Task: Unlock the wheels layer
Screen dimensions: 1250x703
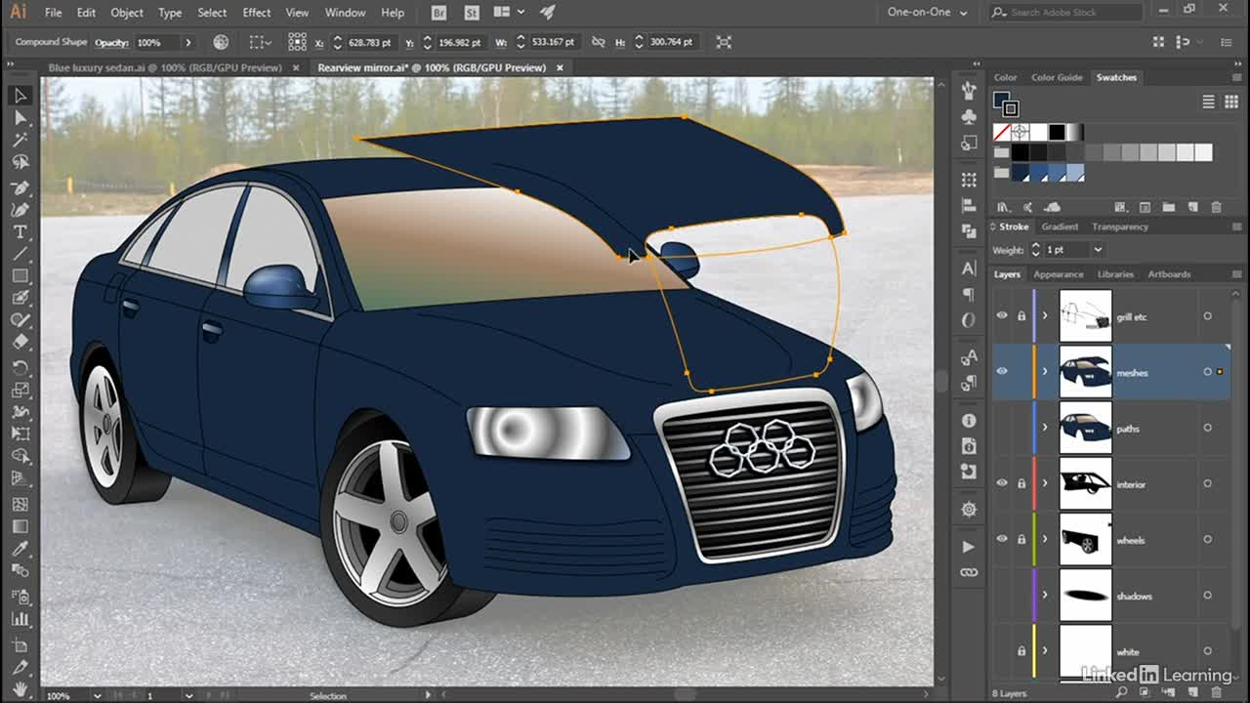Action: coord(1021,539)
